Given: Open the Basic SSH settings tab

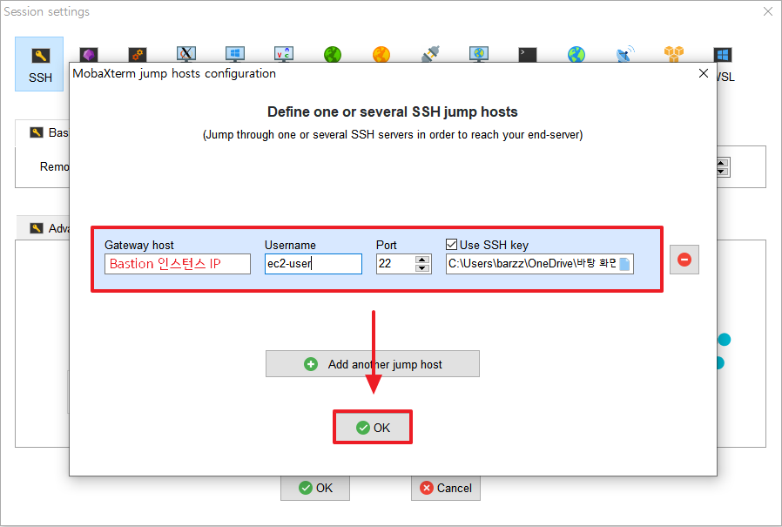Looking at the screenshot, I should (43, 132).
